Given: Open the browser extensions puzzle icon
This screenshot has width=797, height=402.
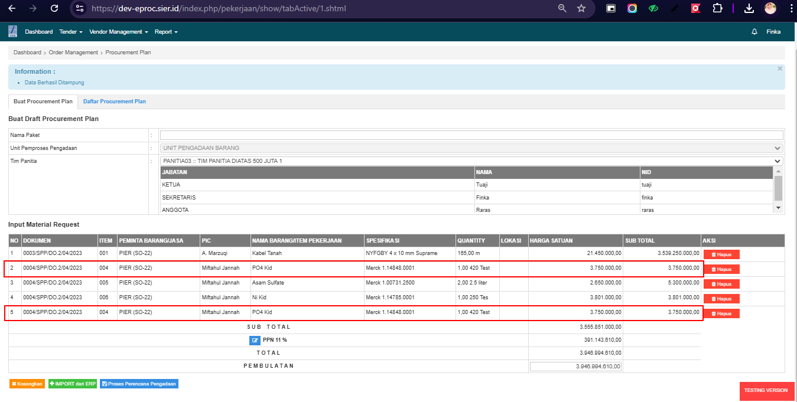Looking at the screenshot, I should click(717, 9).
